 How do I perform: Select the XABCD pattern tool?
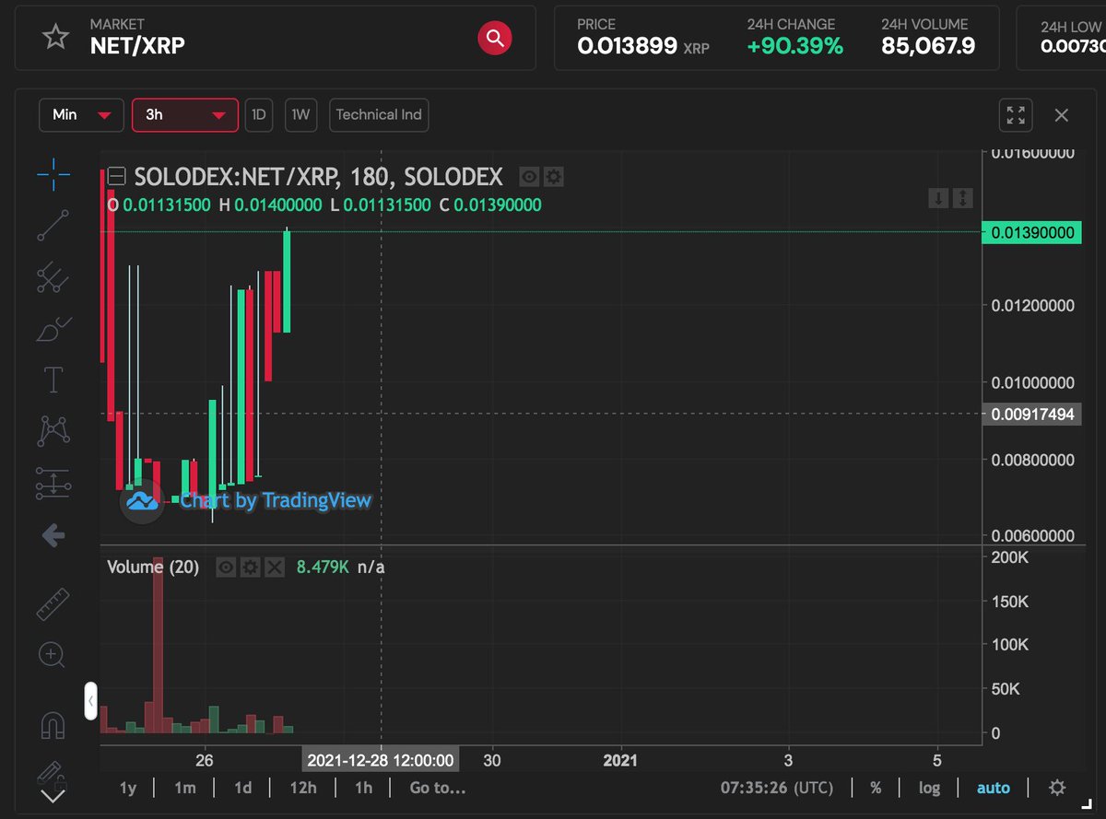pyautogui.click(x=53, y=431)
